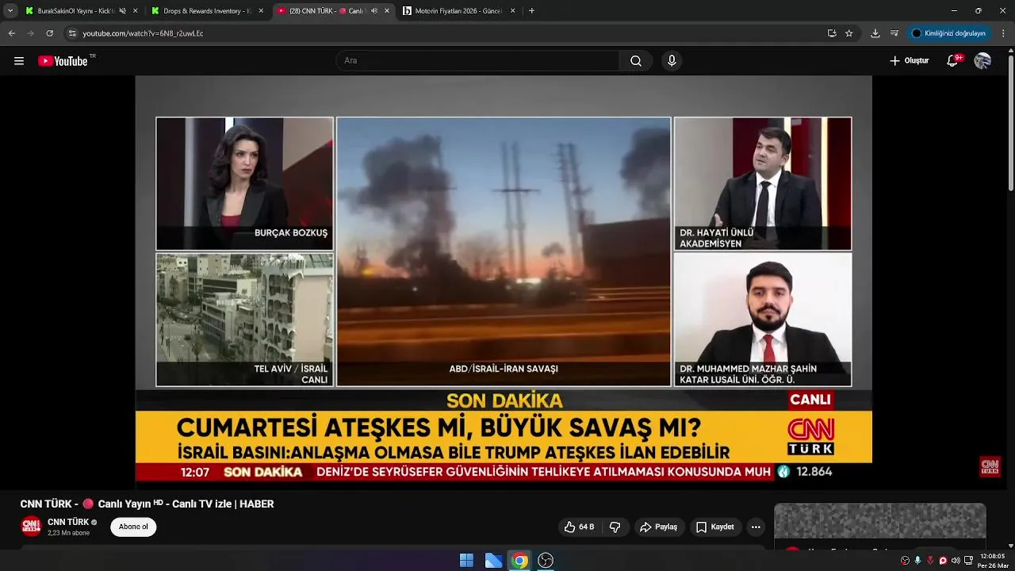Switch to the Motorin Fiyatları 2026 tab
The image size is (1015, 571).
(x=458, y=11)
